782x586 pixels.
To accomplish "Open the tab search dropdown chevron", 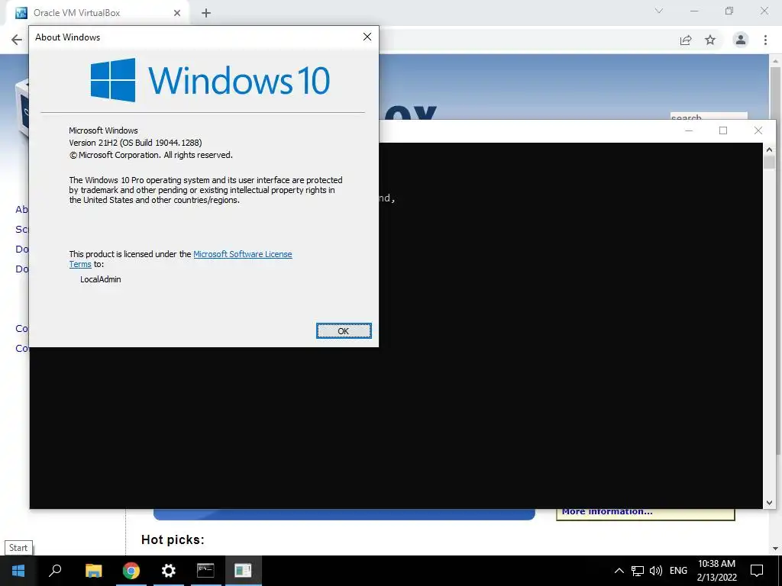I will 659,11.
